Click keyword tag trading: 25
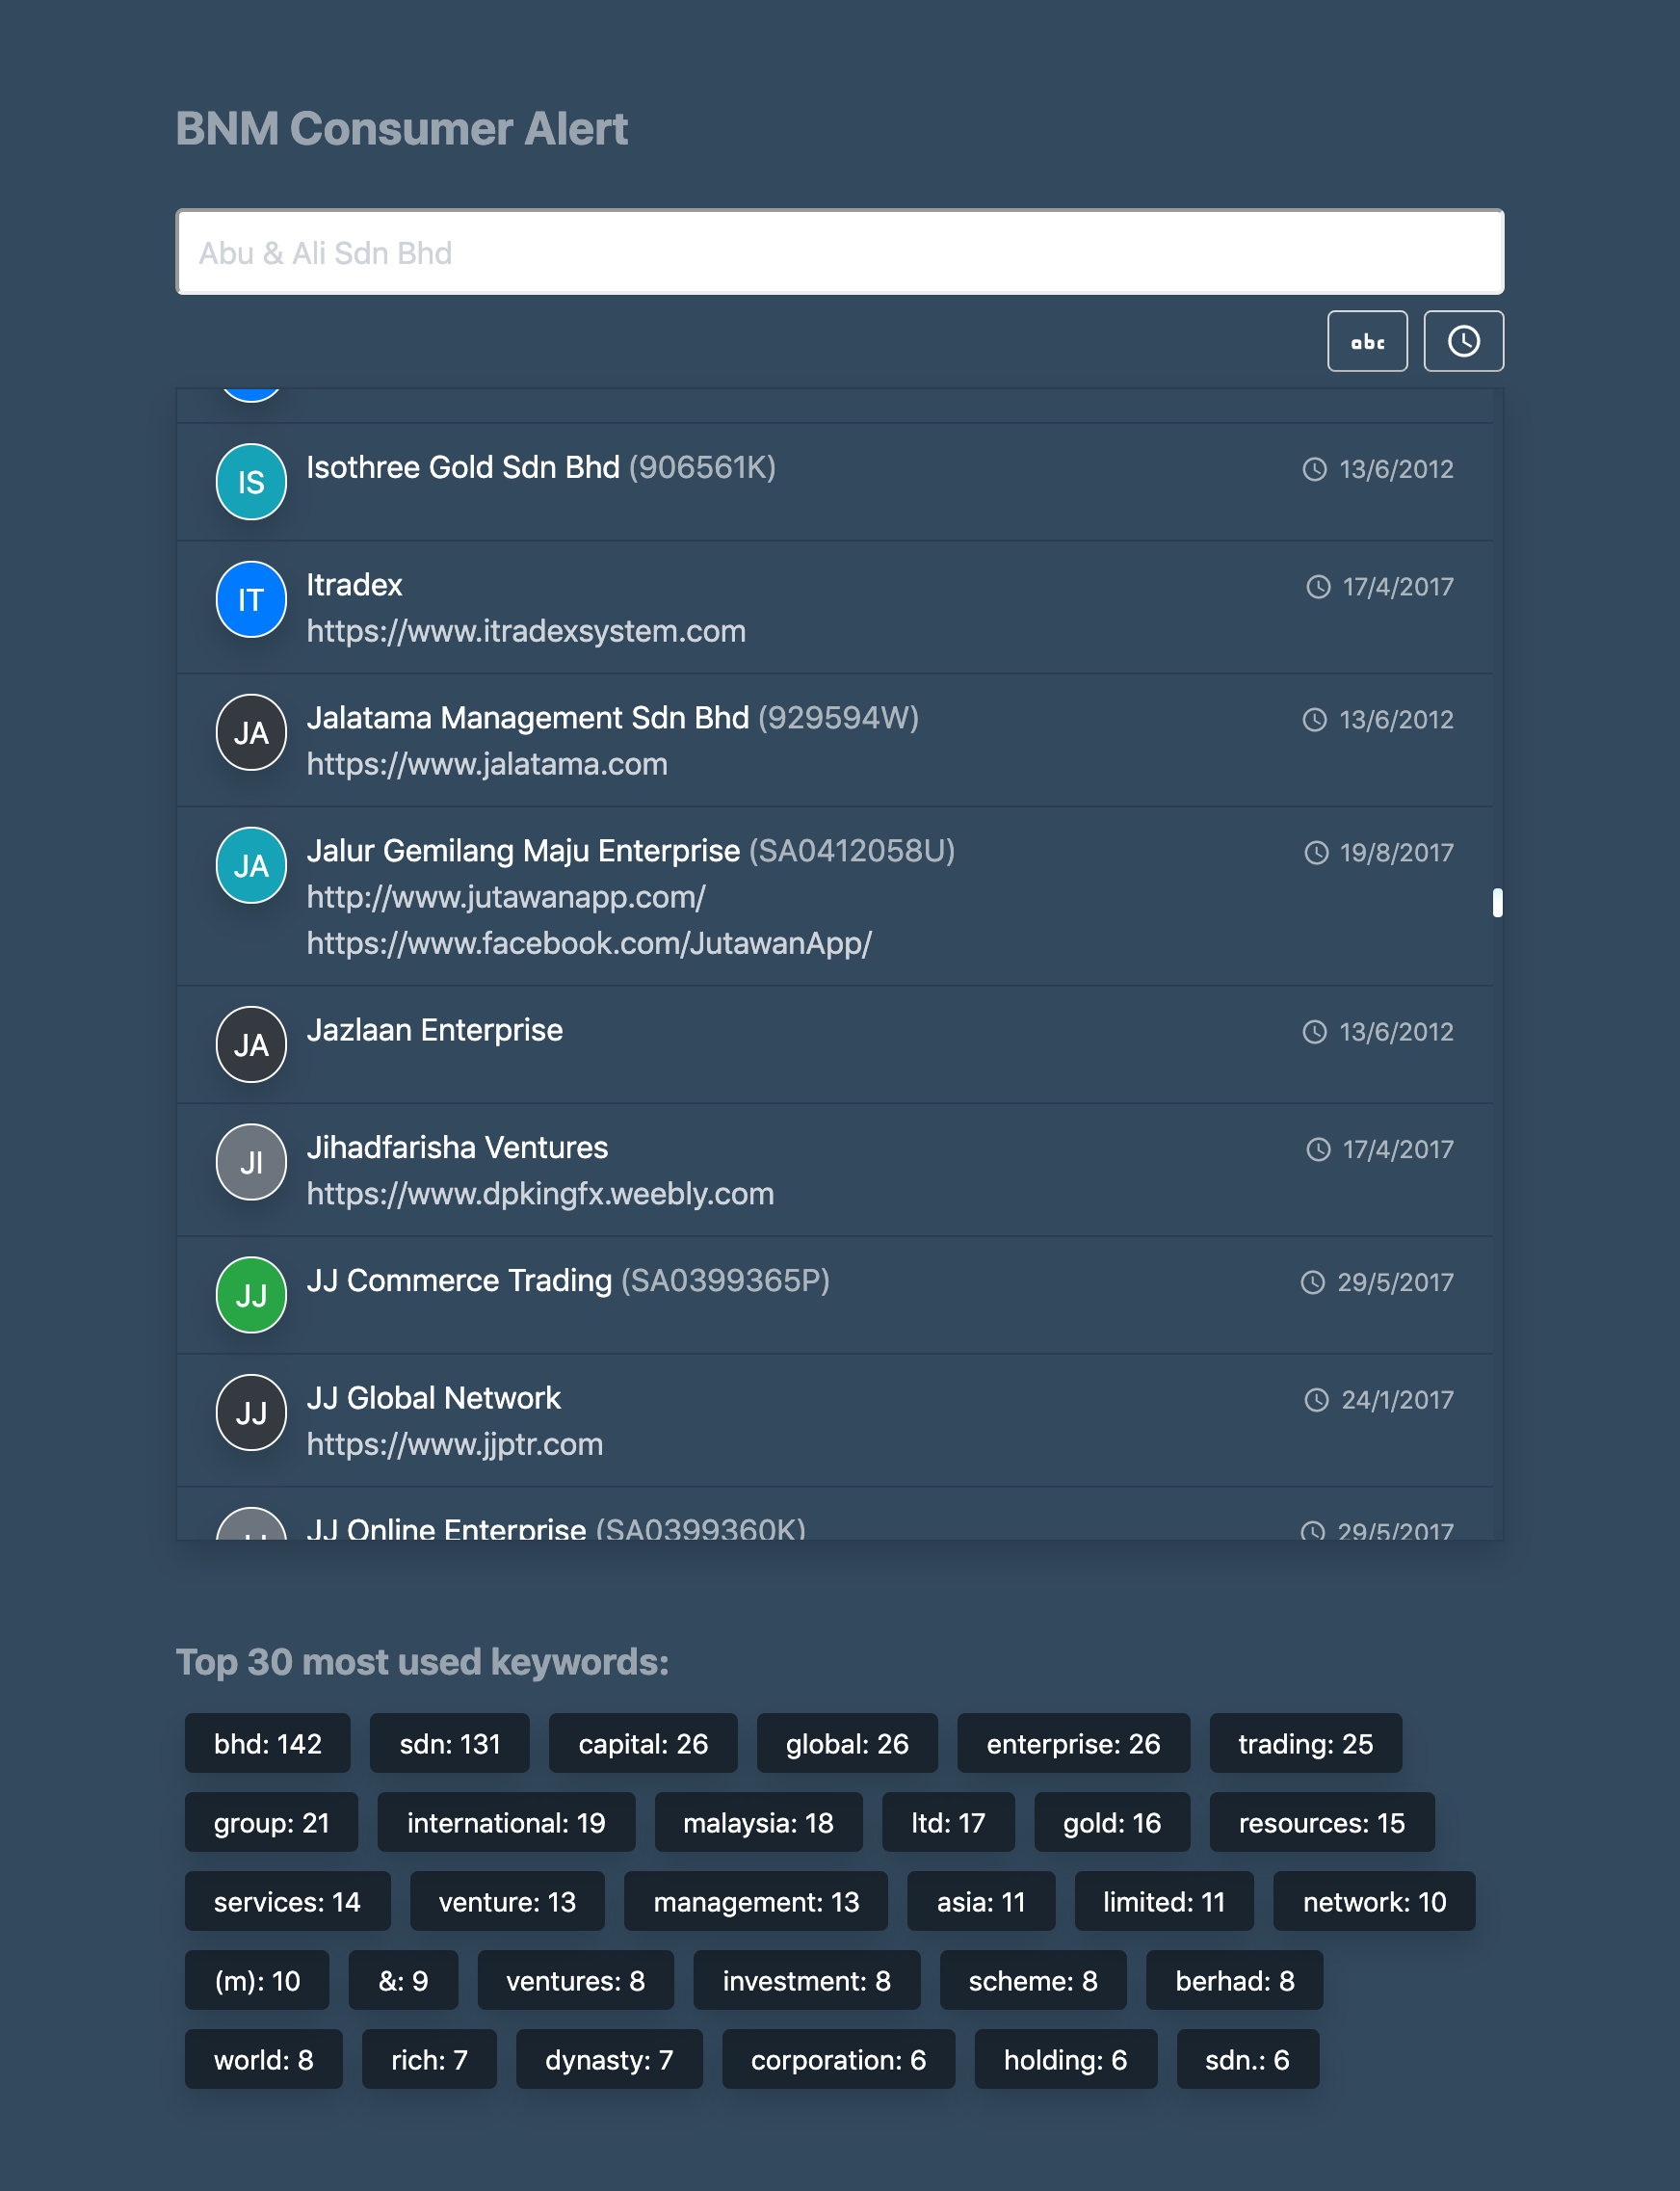The width and height of the screenshot is (1680, 2191). tap(1305, 1743)
